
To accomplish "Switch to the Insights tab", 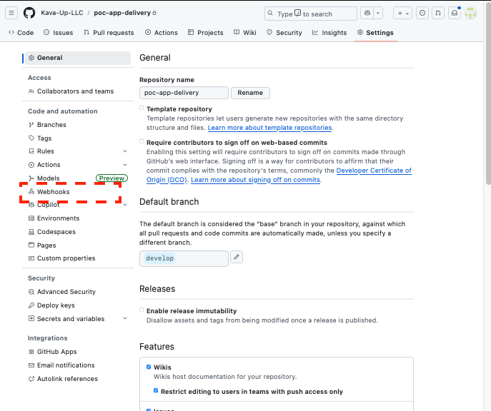I will [329, 33].
